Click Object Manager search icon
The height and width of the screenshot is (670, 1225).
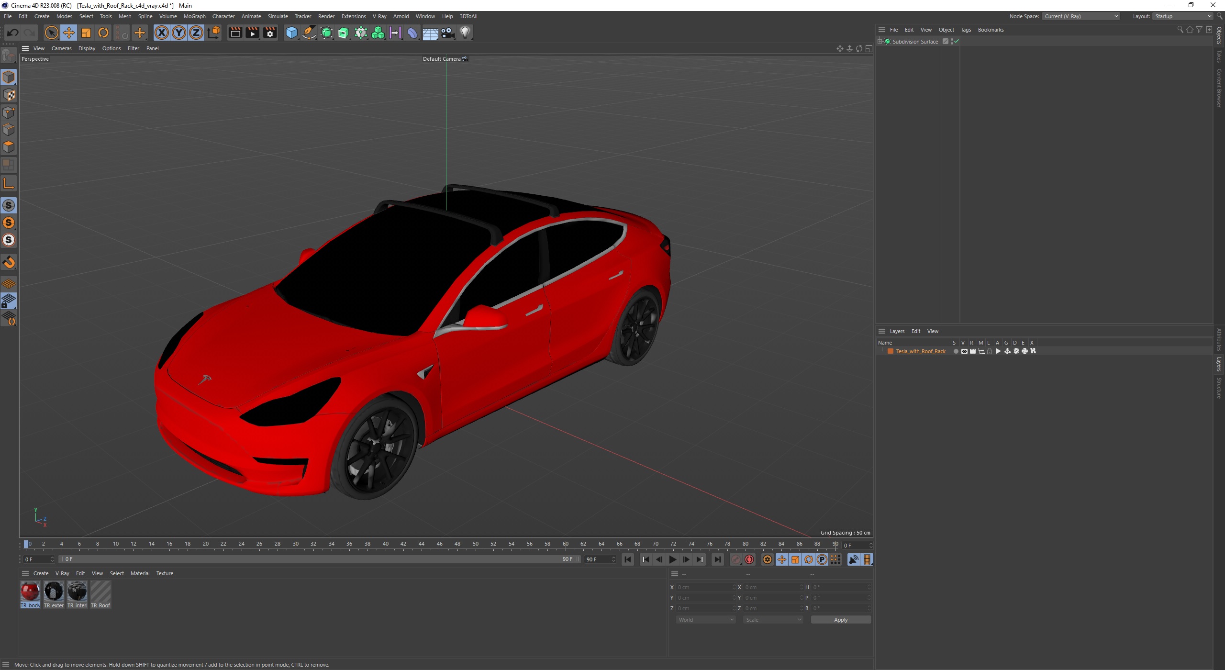[x=1180, y=30]
